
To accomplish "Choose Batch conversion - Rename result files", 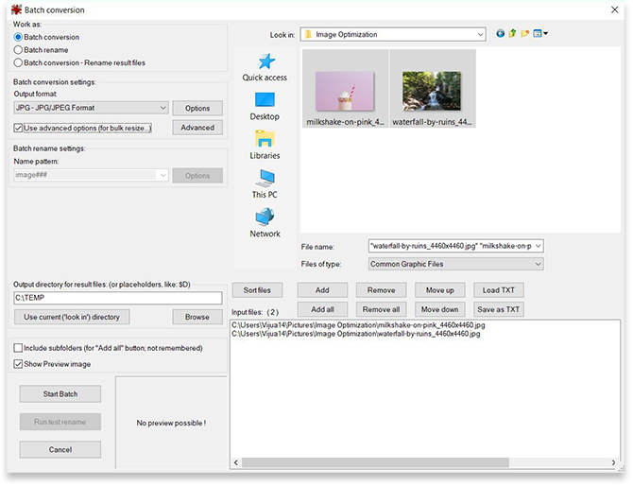I will pos(19,62).
